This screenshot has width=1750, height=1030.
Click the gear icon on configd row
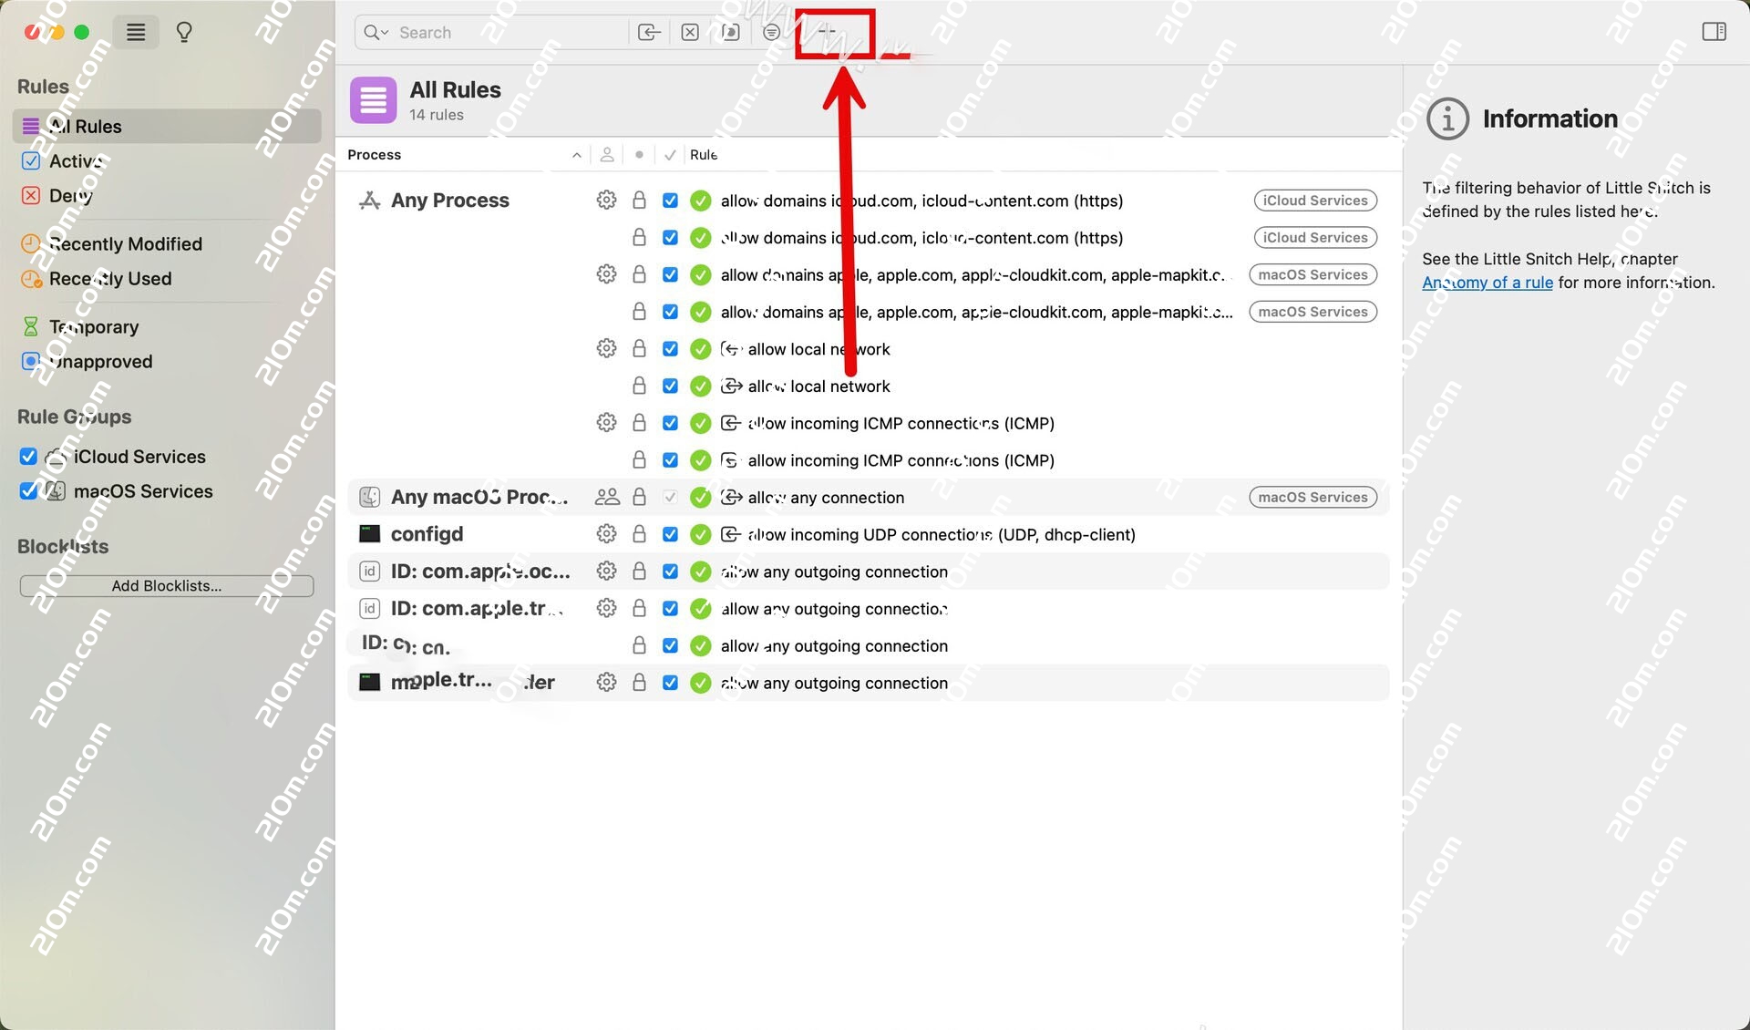click(606, 534)
